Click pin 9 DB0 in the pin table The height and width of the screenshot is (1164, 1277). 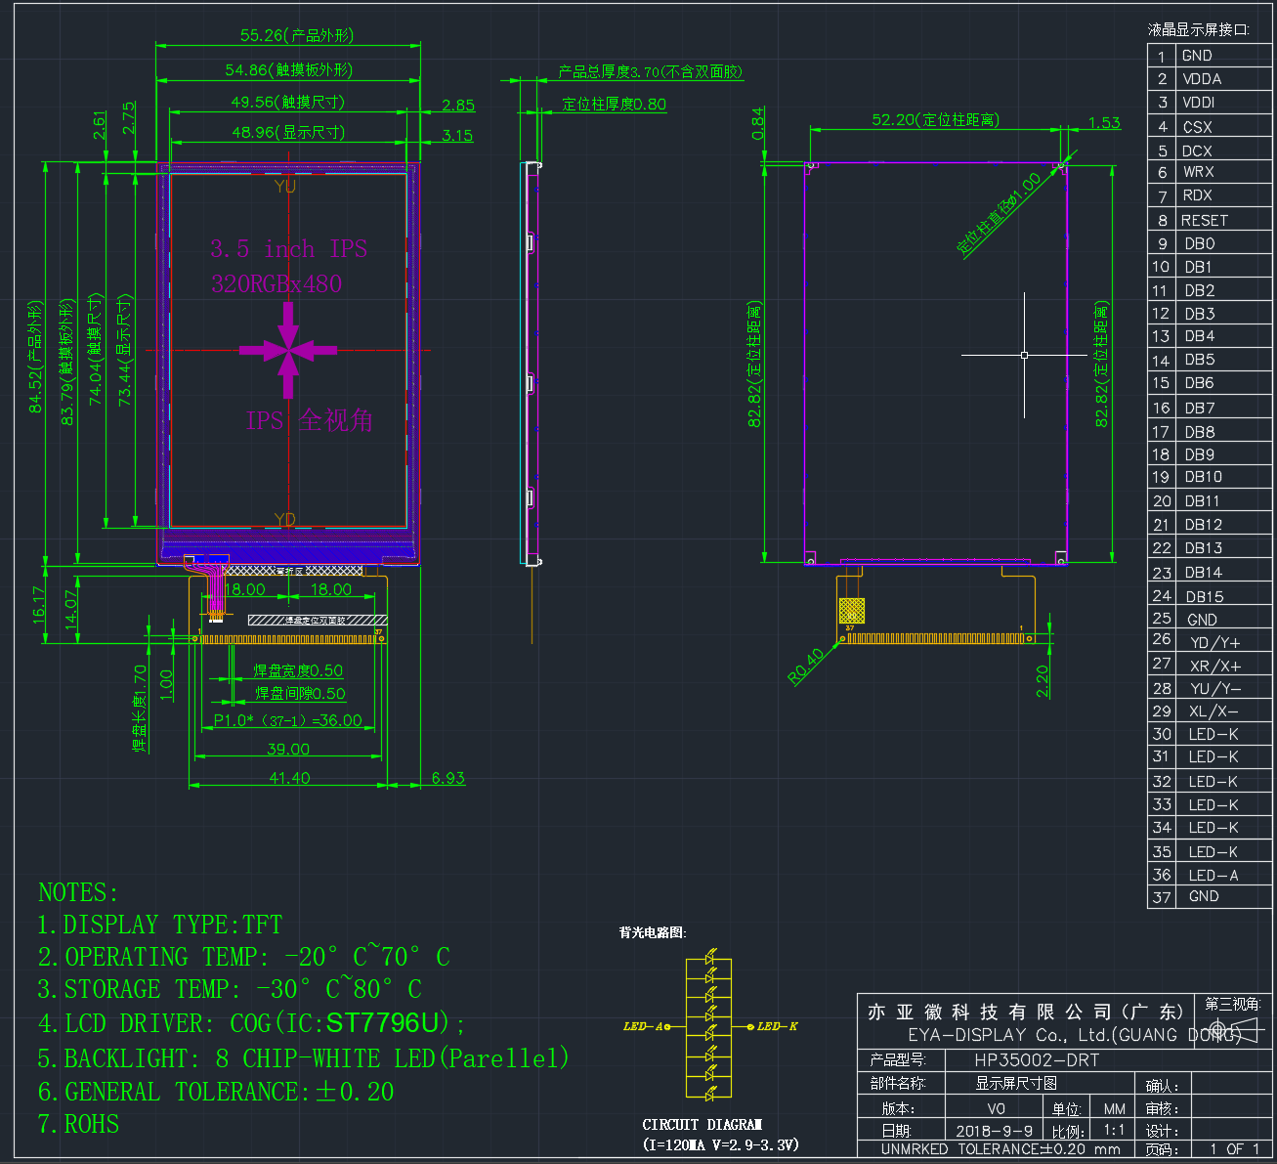click(1210, 243)
